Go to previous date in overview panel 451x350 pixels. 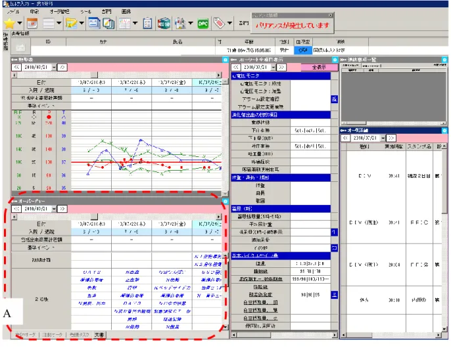[x=16, y=209]
